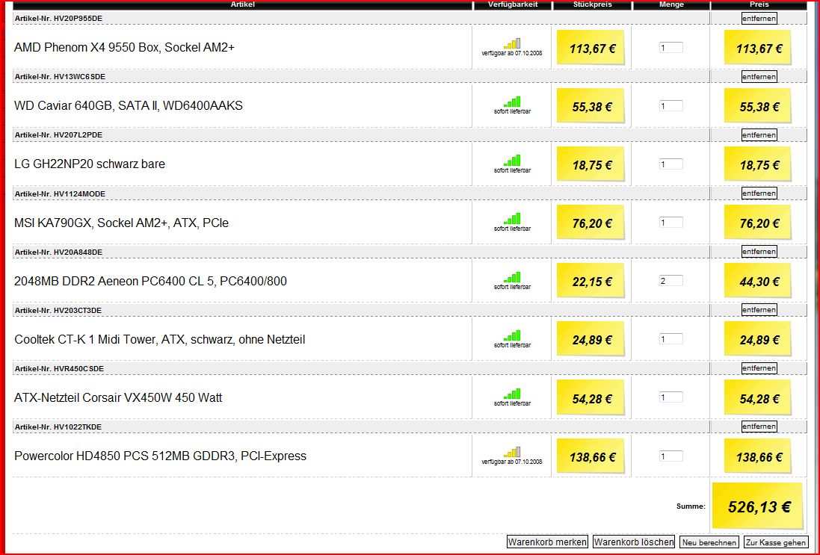Click yellow availability icon for Powercolor HD4850
This screenshot has width=820, height=555.
click(512, 452)
